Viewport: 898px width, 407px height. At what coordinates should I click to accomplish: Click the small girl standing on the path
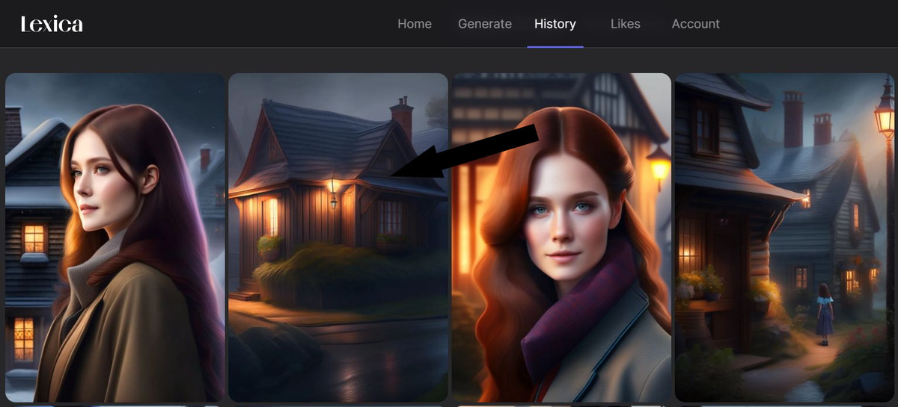point(824,314)
